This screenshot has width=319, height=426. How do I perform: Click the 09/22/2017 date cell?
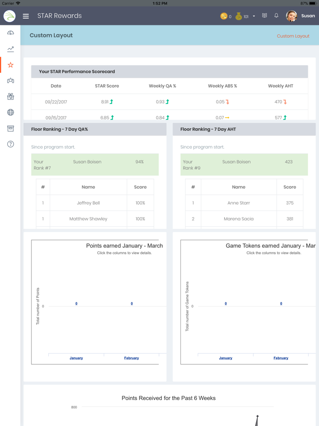click(x=56, y=102)
